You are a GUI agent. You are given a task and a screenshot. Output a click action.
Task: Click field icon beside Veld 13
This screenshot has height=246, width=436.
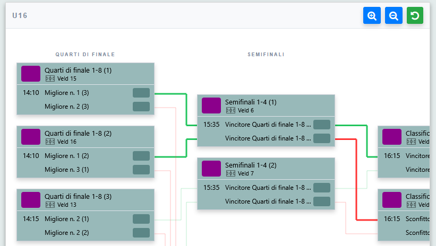point(50,205)
